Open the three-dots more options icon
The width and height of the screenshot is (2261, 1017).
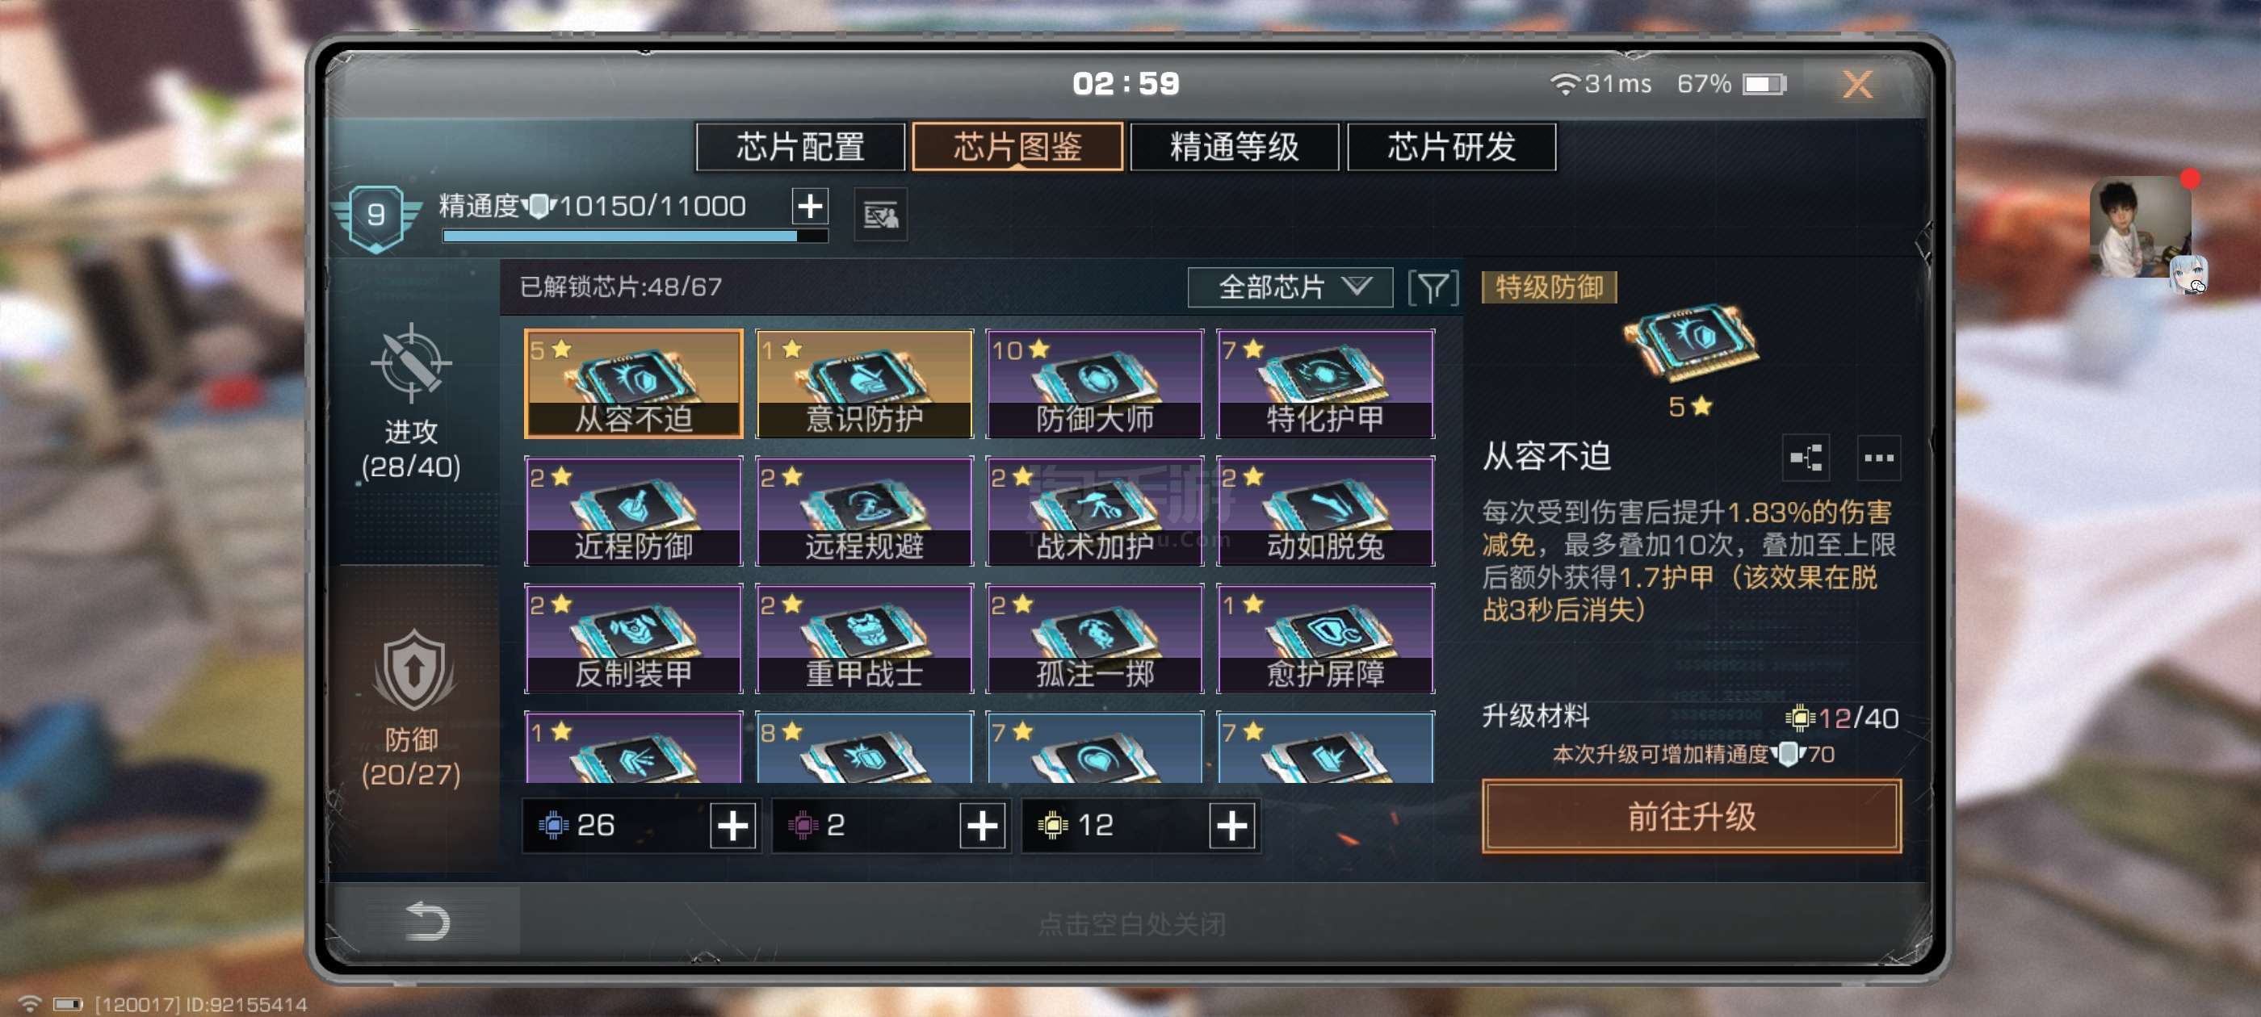click(1878, 456)
